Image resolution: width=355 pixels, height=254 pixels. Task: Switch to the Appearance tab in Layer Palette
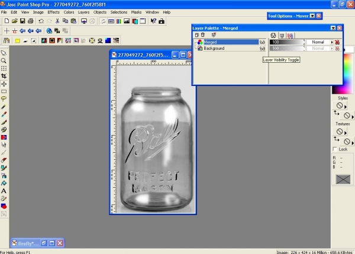click(x=273, y=36)
